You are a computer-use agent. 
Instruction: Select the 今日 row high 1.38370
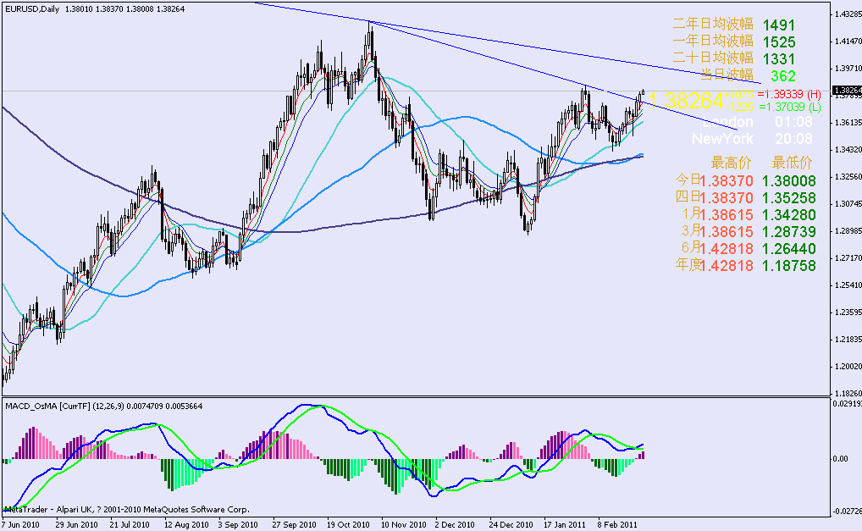727,181
